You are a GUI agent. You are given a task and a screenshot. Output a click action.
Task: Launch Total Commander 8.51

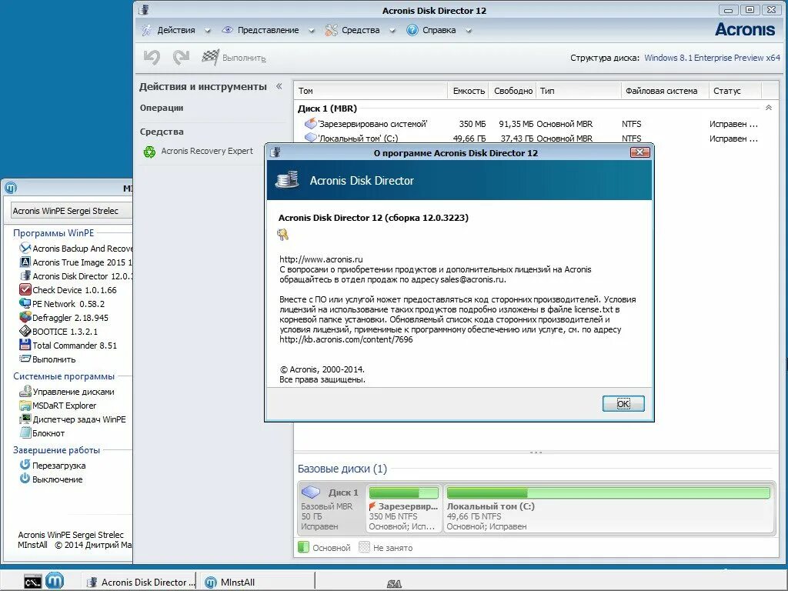tap(68, 346)
